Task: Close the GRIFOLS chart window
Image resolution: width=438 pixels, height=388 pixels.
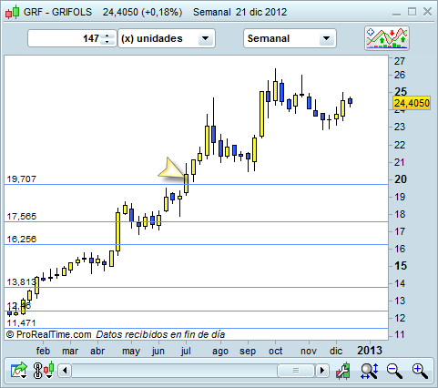Action: tap(427, 12)
